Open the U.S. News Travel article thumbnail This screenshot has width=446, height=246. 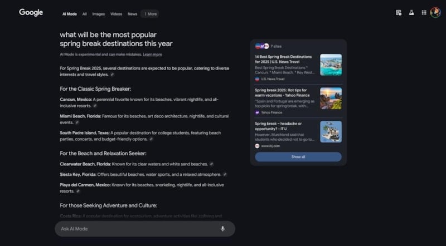pyautogui.click(x=331, y=65)
